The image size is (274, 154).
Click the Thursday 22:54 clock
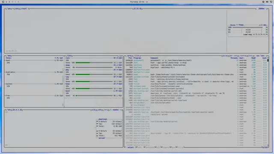tap(137, 2)
